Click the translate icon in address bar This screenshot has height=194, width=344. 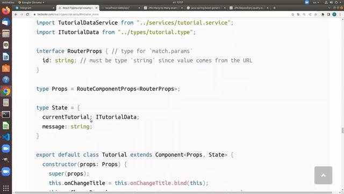pos(298,15)
